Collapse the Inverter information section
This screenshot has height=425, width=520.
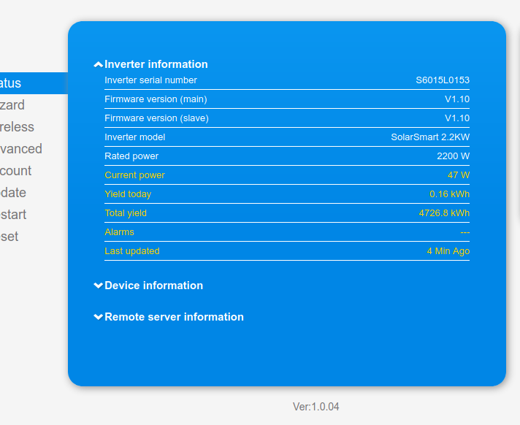pos(151,64)
